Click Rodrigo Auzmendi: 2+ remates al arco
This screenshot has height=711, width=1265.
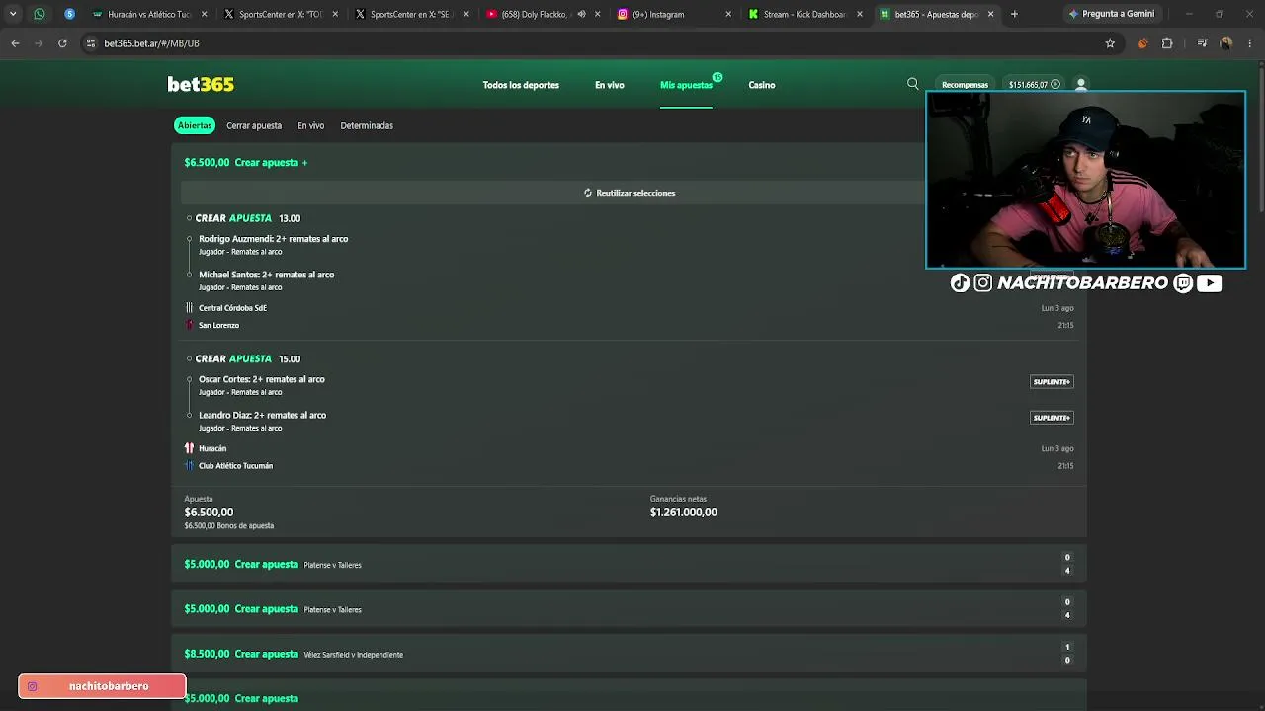[273, 239]
